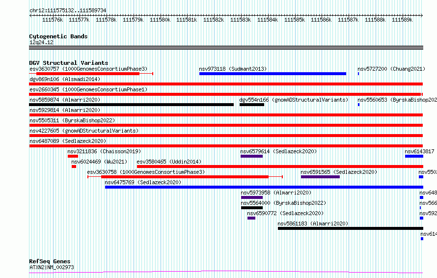
Task: Open the dgv869n106 Alsmadi2014 variant
Action: (65, 79)
